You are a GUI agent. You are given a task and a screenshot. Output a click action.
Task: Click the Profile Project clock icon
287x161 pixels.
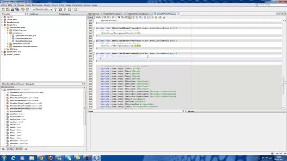pos(76,9)
